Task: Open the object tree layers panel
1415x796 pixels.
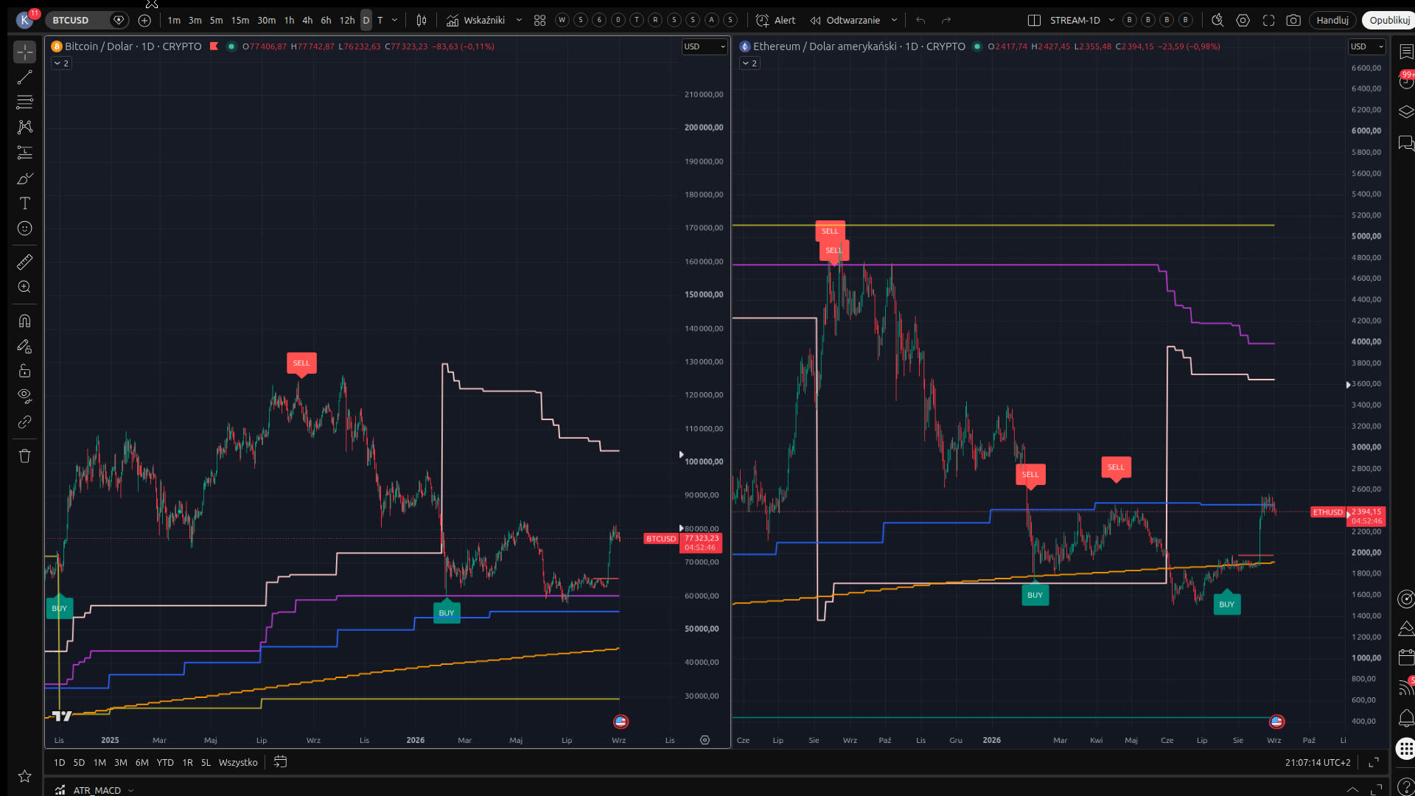Action: point(1406,111)
